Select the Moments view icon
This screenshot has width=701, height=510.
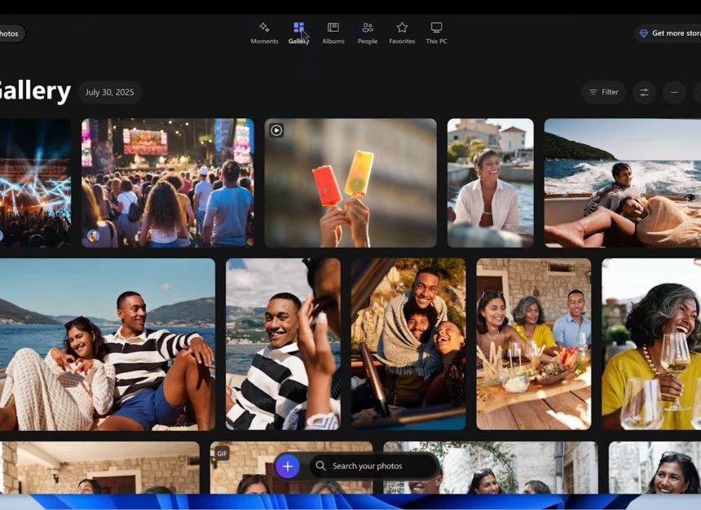pos(264,27)
